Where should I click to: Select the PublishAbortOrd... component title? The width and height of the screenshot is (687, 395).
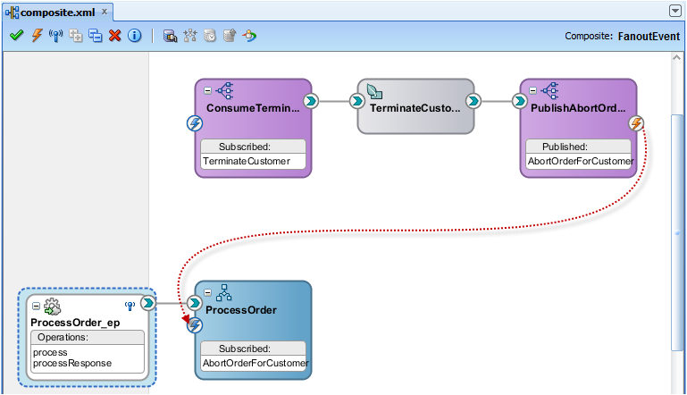[x=578, y=108]
